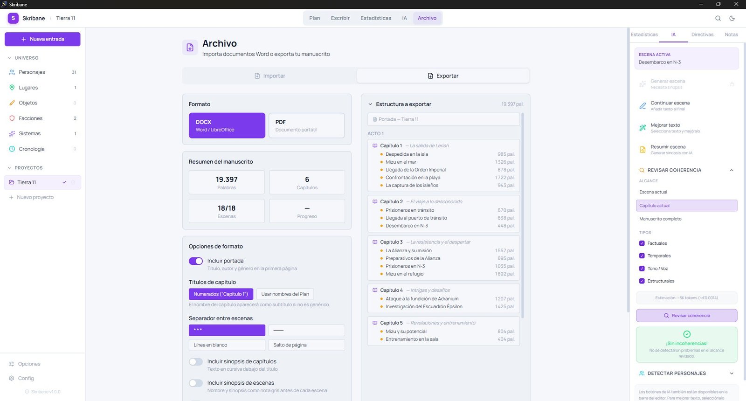The height and width of the screenshot is (401, 746).
Task: Click the Personajes people icon in sidebar
Action: [x=12, y=72]
